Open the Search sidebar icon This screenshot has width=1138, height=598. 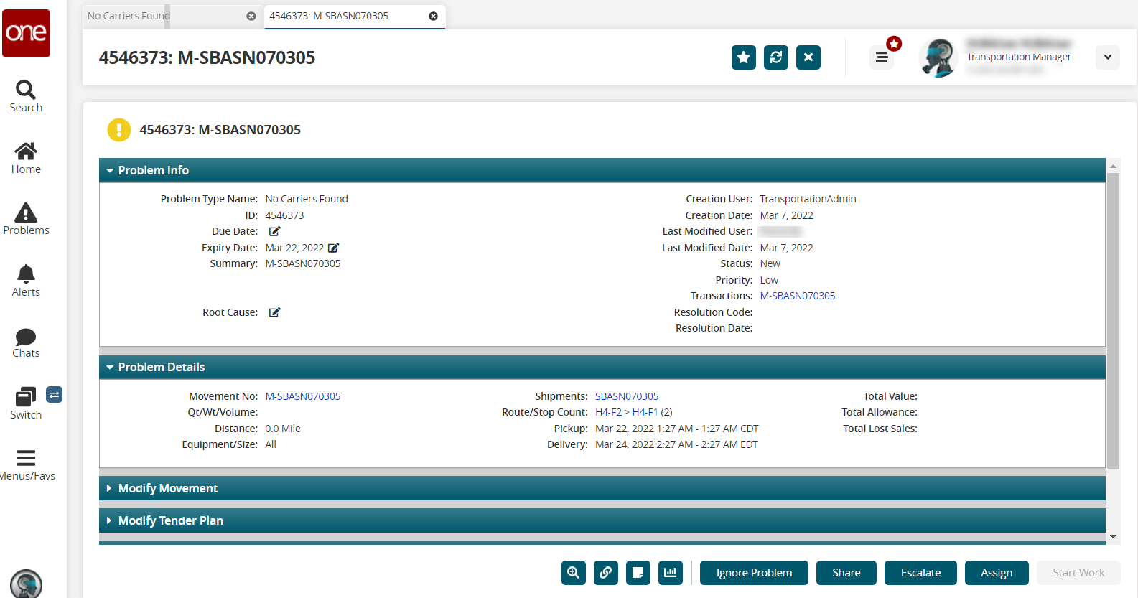(26, 96)
